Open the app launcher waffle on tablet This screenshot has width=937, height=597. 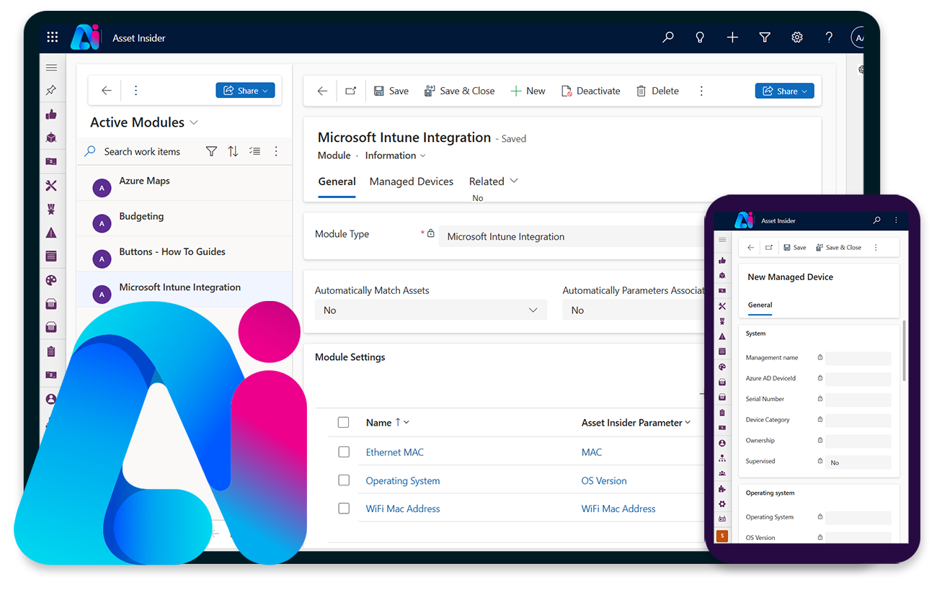tap(52, 37)
